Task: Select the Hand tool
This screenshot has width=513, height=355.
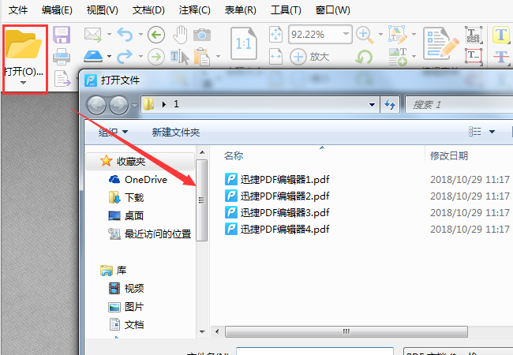Action: [180, 35]
